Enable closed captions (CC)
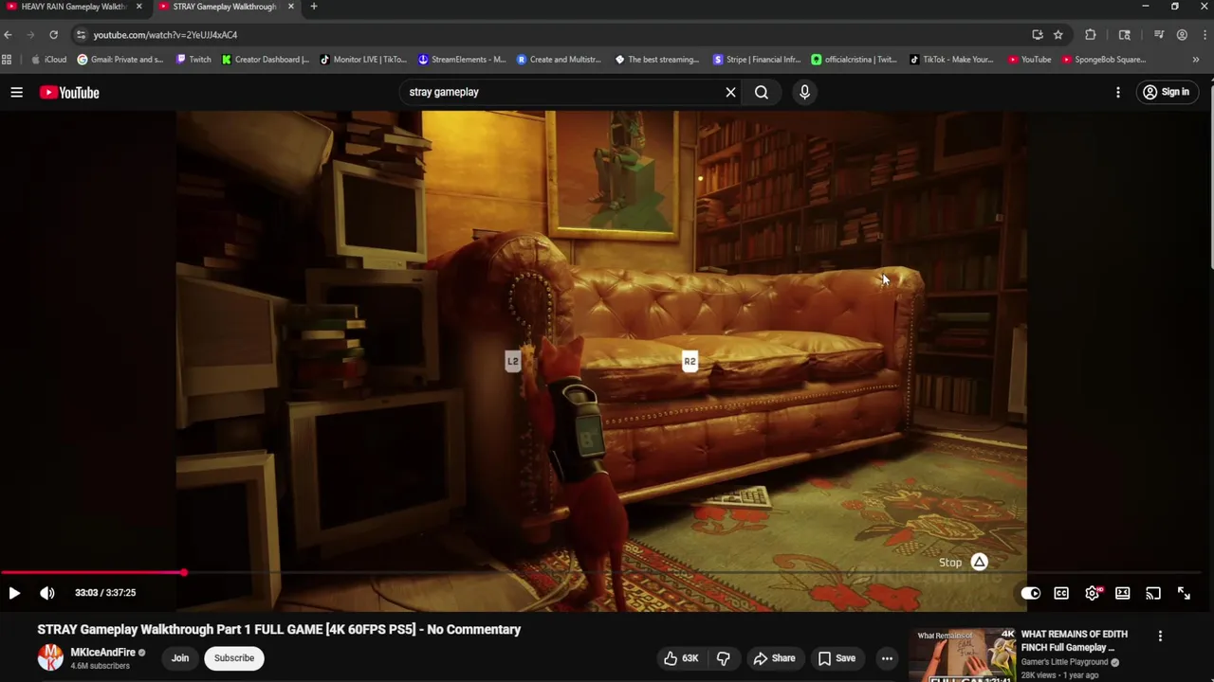Image resolution: width=1214 pixels, height=682 pixels. 1061,593
